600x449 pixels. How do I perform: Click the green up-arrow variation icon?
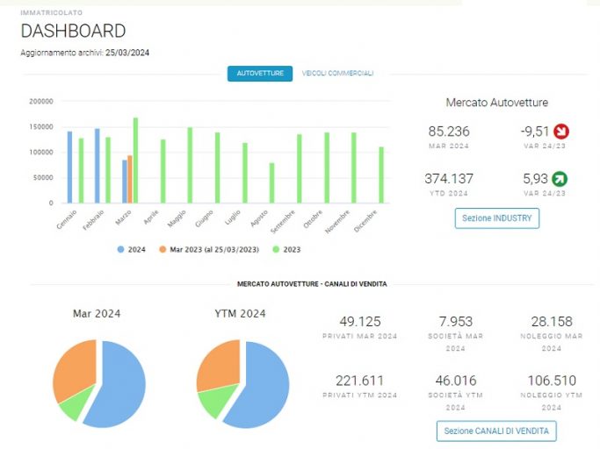tap(560, 179)
